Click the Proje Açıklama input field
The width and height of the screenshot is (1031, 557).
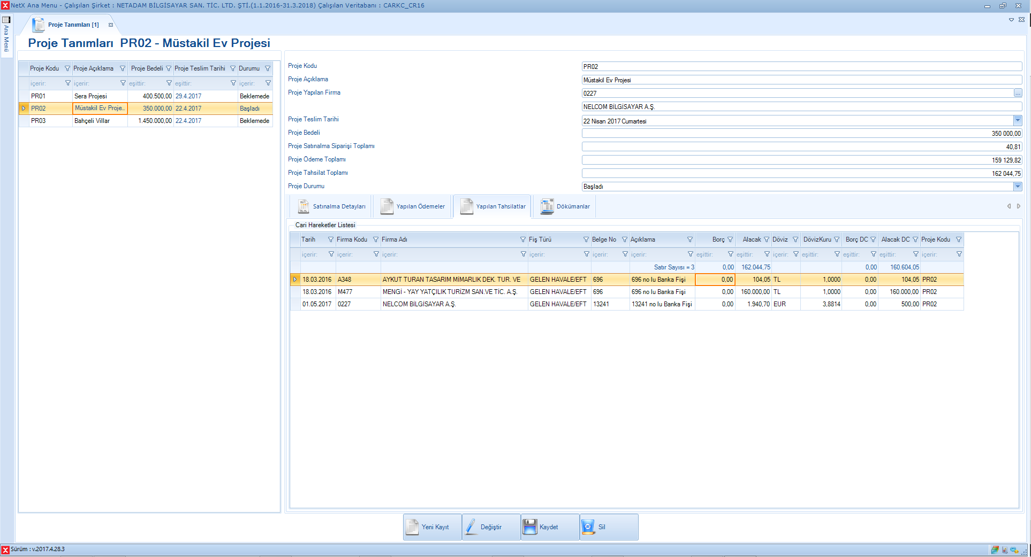tap(801, 80)
